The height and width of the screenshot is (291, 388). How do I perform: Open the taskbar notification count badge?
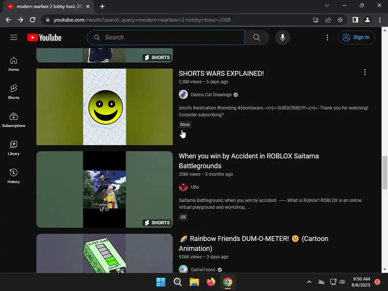point(377,282)
